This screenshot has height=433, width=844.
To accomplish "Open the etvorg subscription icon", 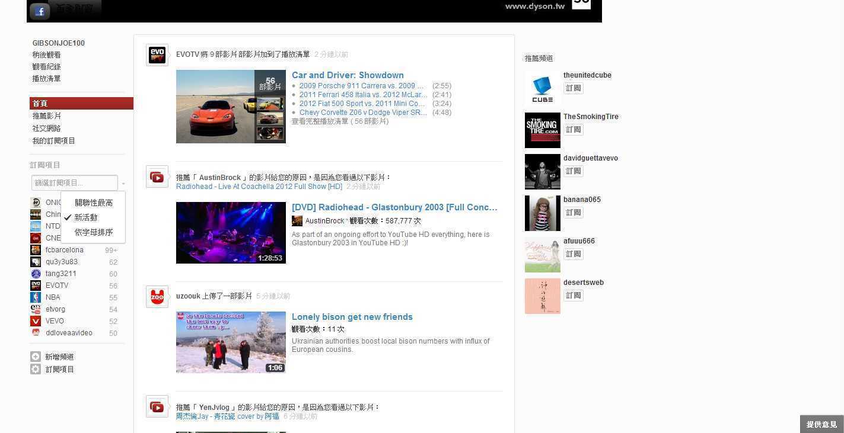I will click(36, 309).
